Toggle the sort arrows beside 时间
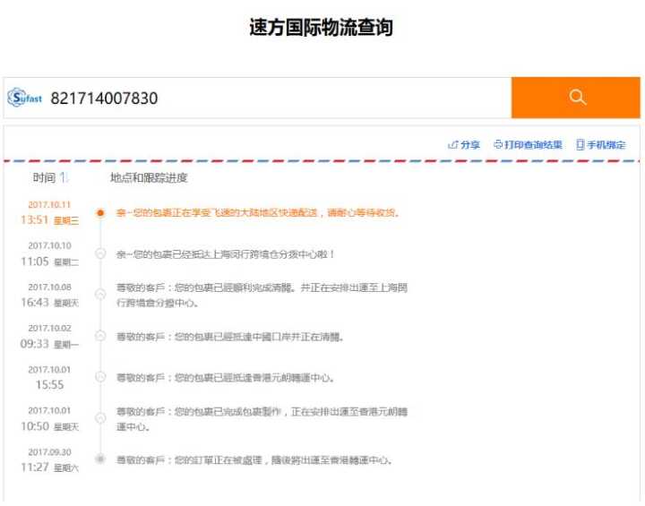The image size is (645, 506). click(64, 178)
